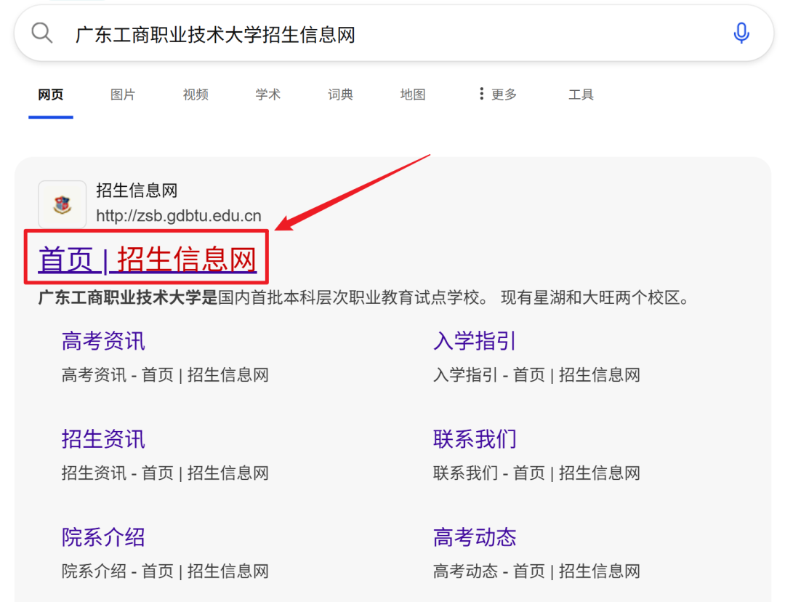The image size is (785, 602).
Task: Click description '高考资讯 - 首页 | 招生信息网'
Action: [165, 374]
